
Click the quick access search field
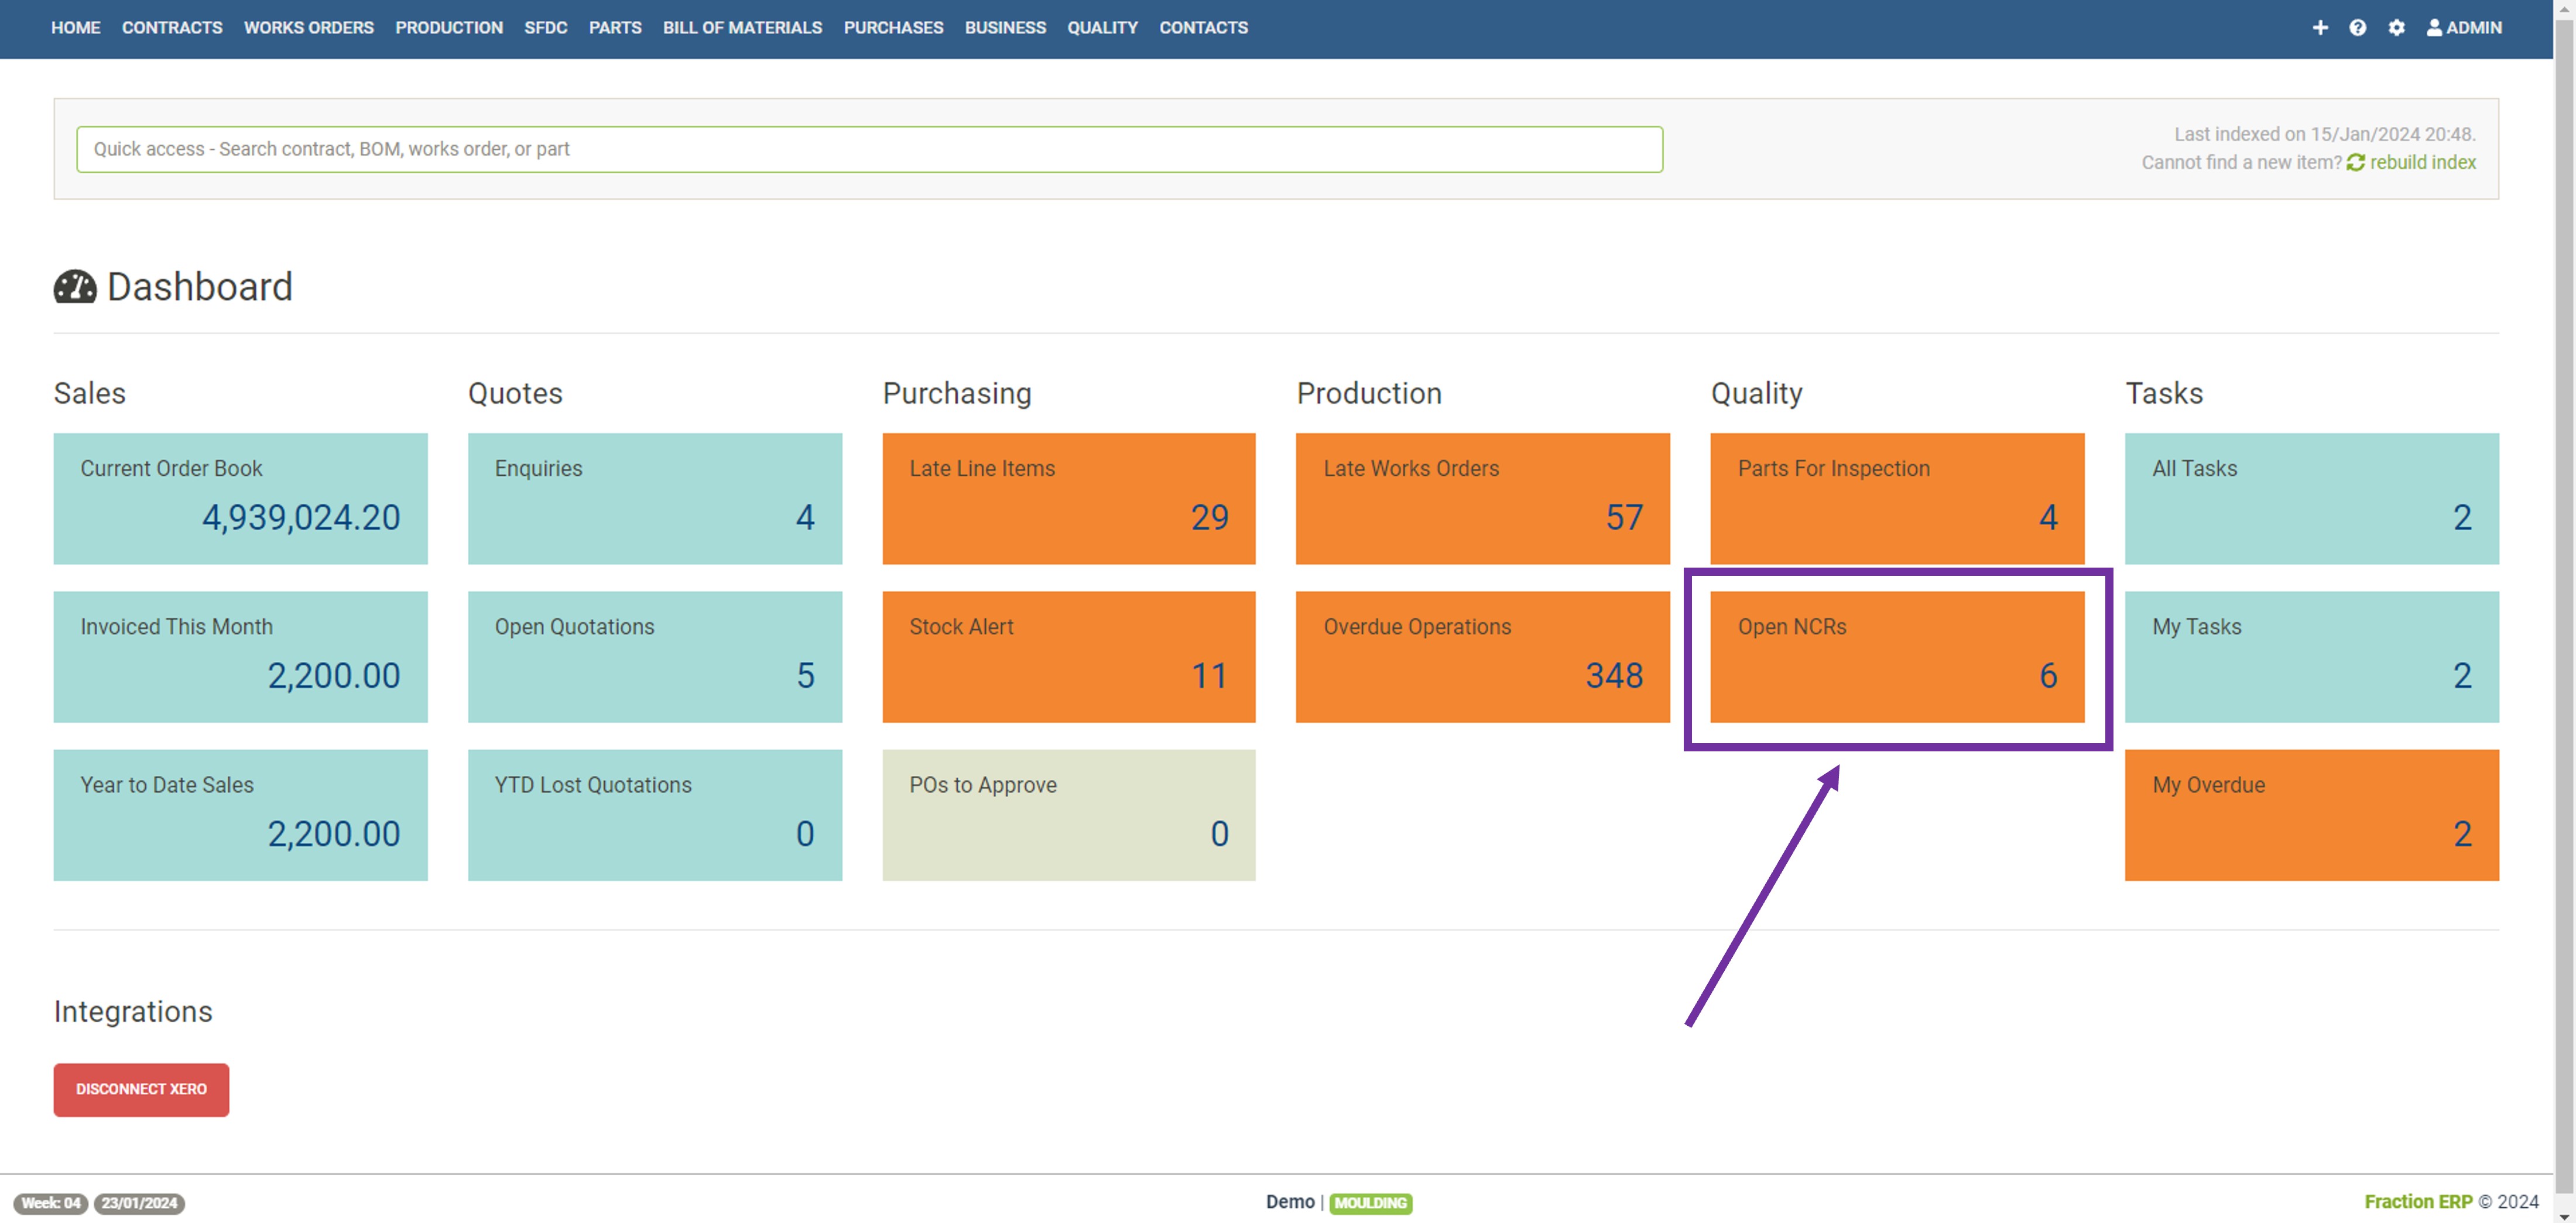pos(869,149)
